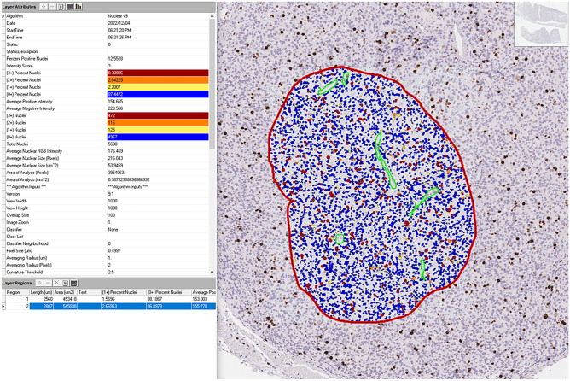This screenshot has height=381, width=570.
Task: Click the slide overview thumbnail in the corner
Action: [543, 21]
